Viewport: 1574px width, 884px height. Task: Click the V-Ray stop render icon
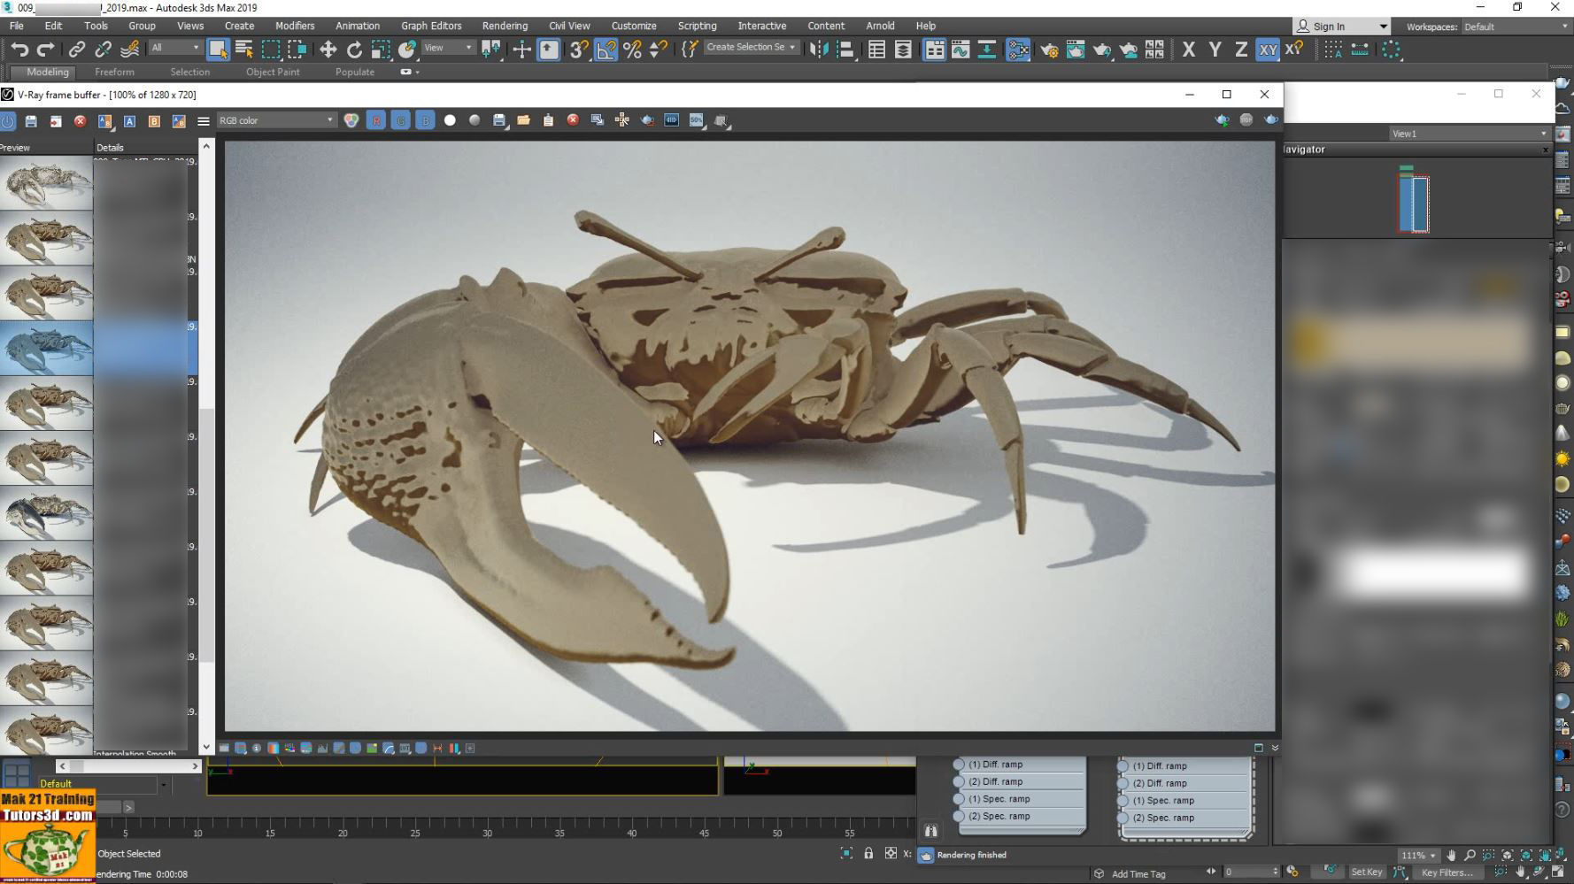coord(1246,119)
